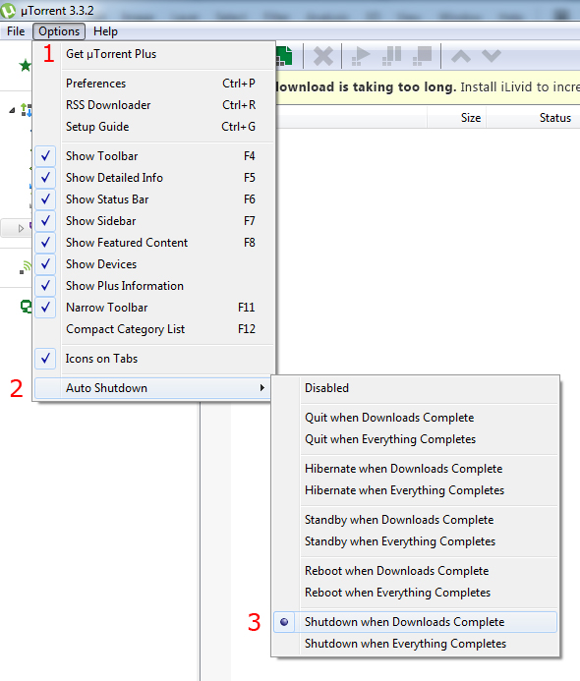Click the Start torrent play icon

click(x=361, y=56)
